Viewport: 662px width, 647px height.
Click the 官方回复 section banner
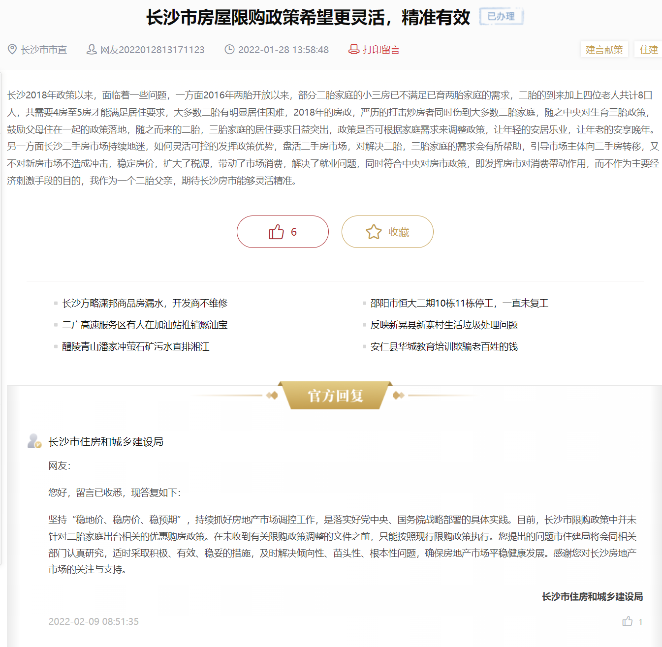click(x=335, y=396)
